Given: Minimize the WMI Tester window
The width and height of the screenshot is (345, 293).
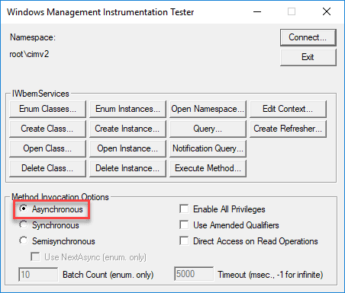Looking at the screenshot, I should coord(257,11).
